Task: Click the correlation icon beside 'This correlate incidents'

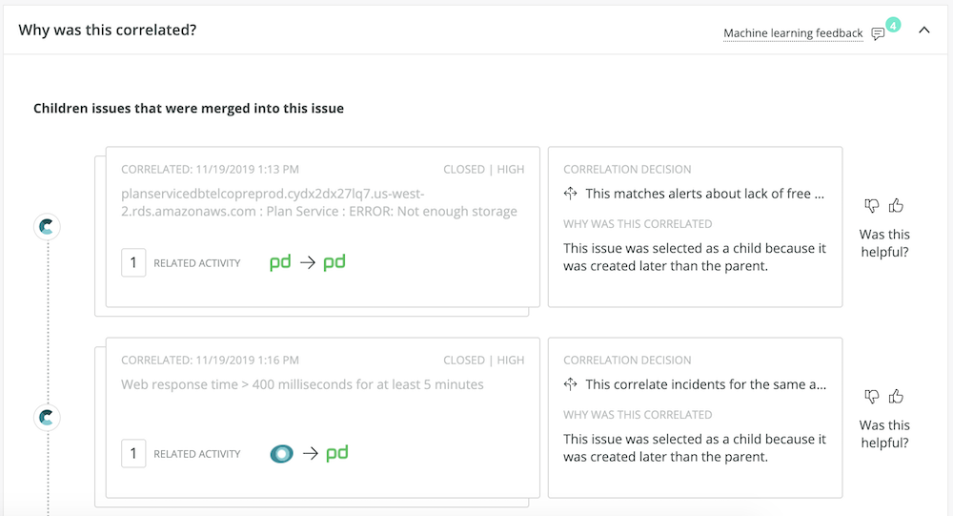Action: pyautogui.click(x=570, y=384)
